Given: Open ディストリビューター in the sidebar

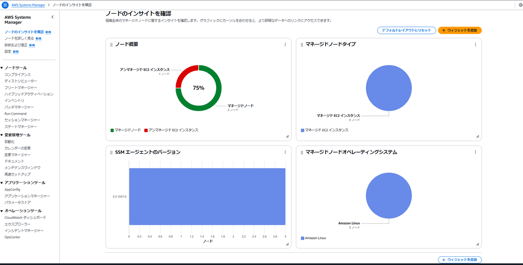Looking at the screenshot, I should pyautogui.click(x=21, y=81).
